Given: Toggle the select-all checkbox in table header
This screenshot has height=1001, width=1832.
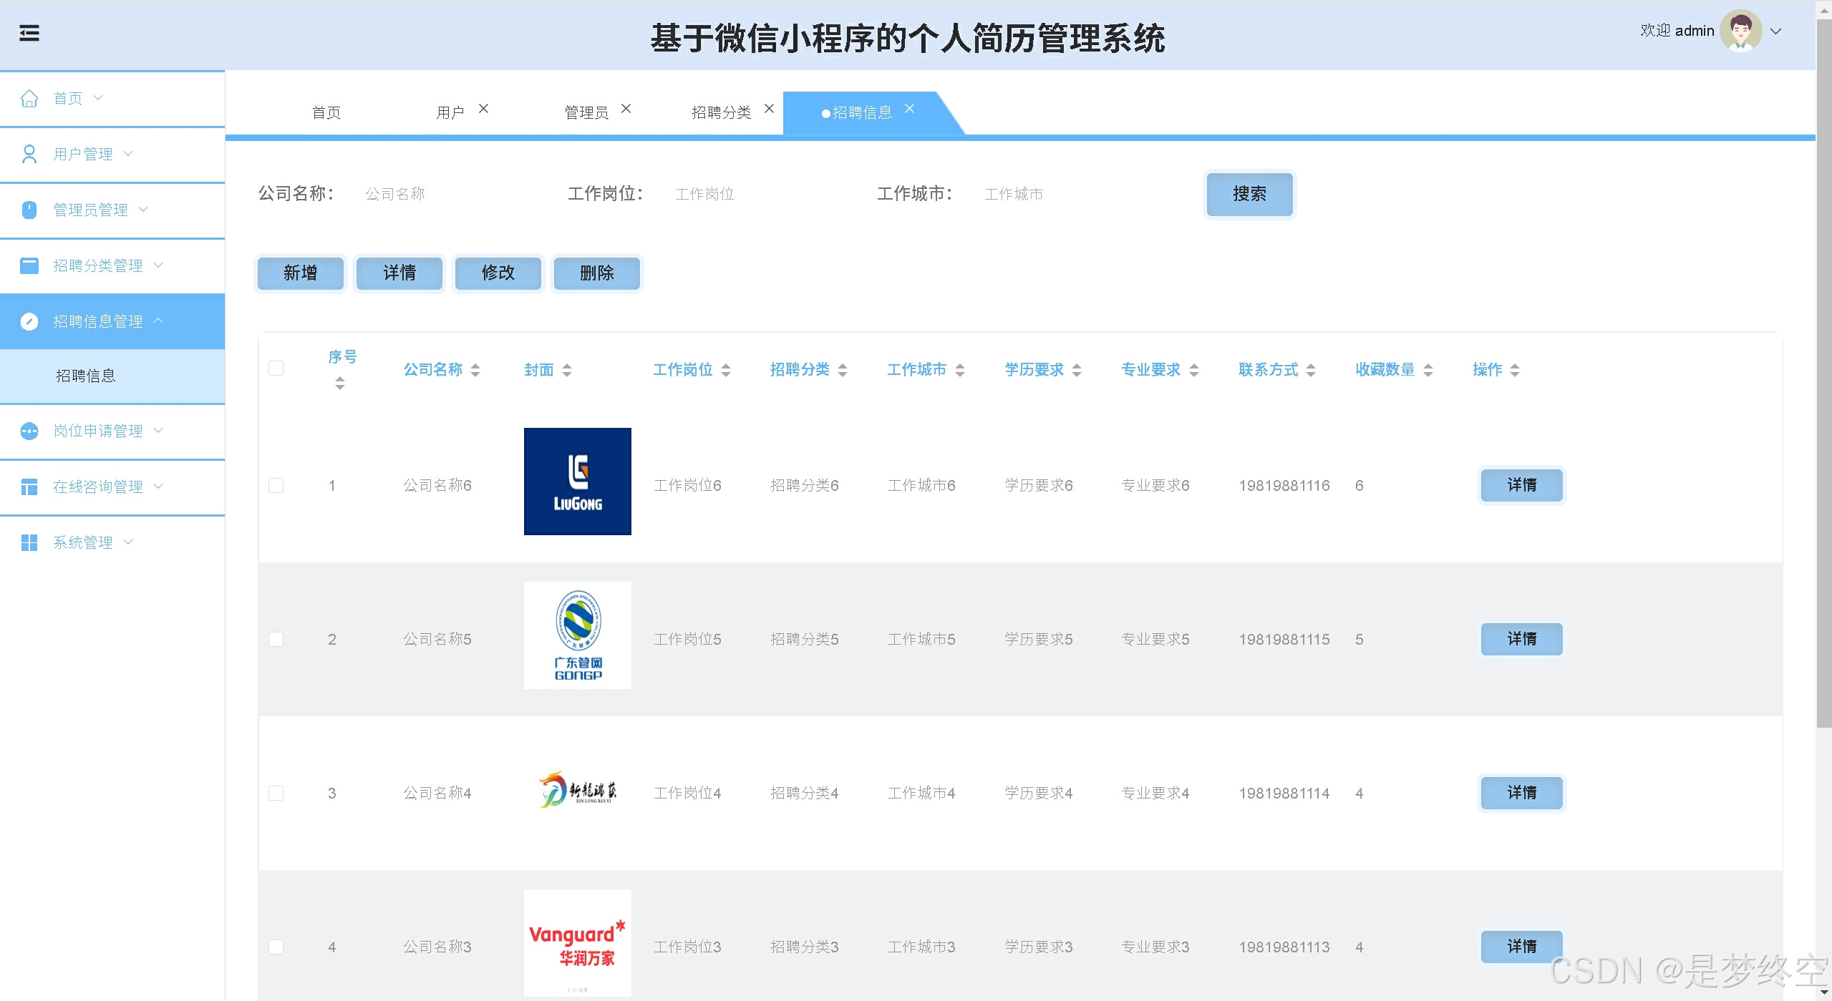Looking at the screenshot, I should (276, 368).
